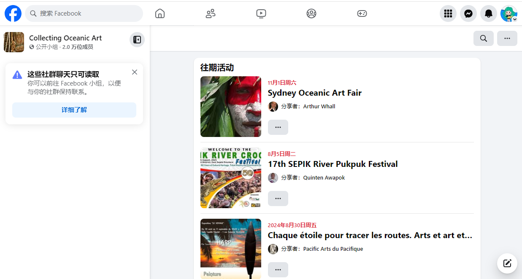Open the group's more options menu
This screenshot has width=522, height=279.
pyautogui.click(x=507, y=38)
